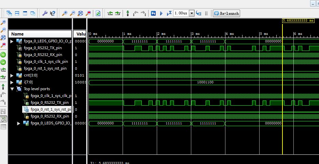Click the 1.00us run time input field

click(181, 13)
